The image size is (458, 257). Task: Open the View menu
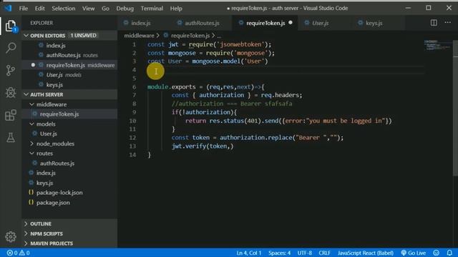point(88,9)
